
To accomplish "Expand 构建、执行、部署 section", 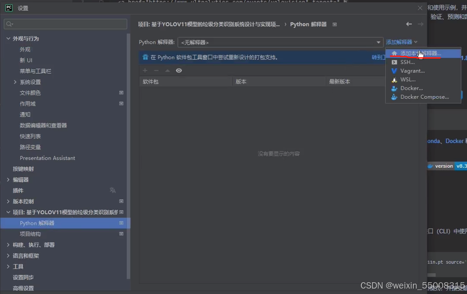I will pos(8,244).
